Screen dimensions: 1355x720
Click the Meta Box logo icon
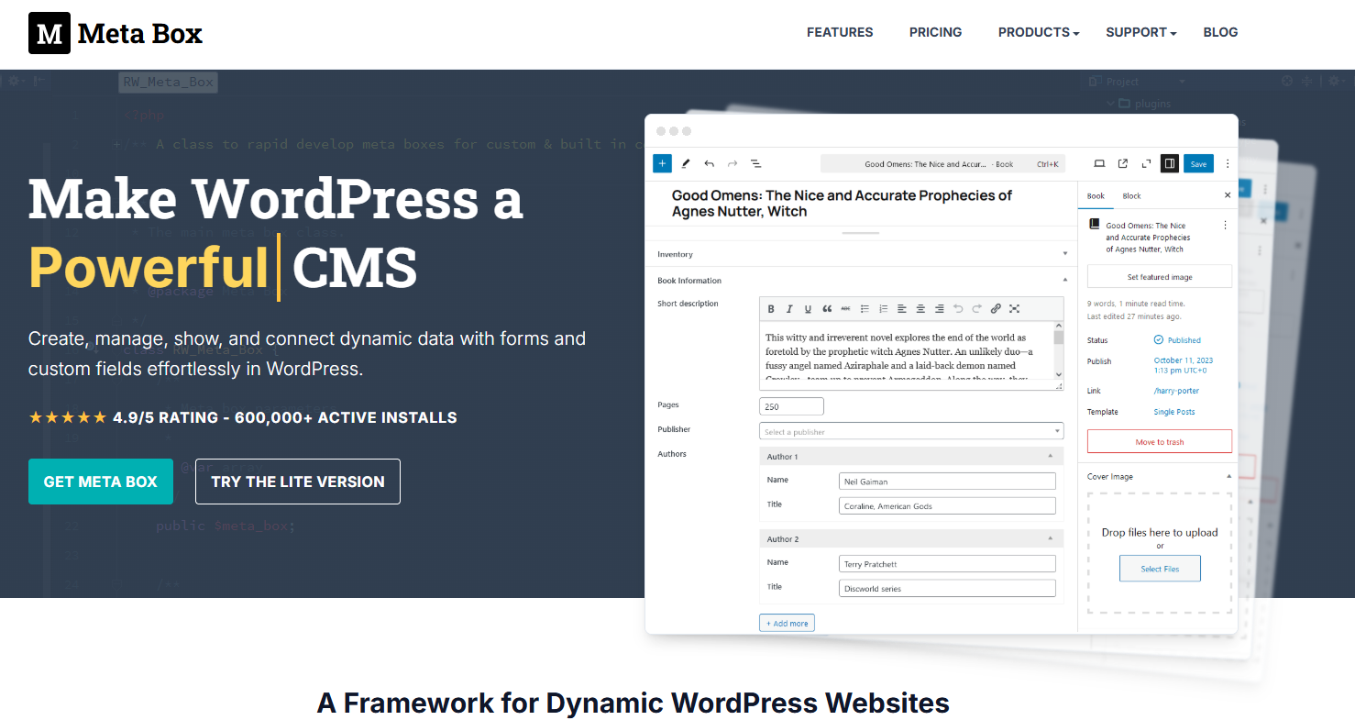tap(50, 33)
